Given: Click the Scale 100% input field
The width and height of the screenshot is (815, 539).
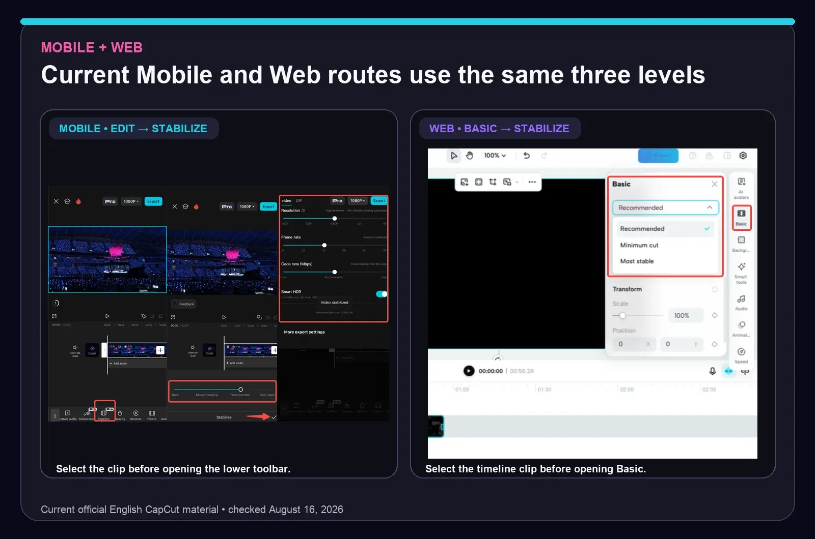Looking at the screenshot, I should [686, 315].
